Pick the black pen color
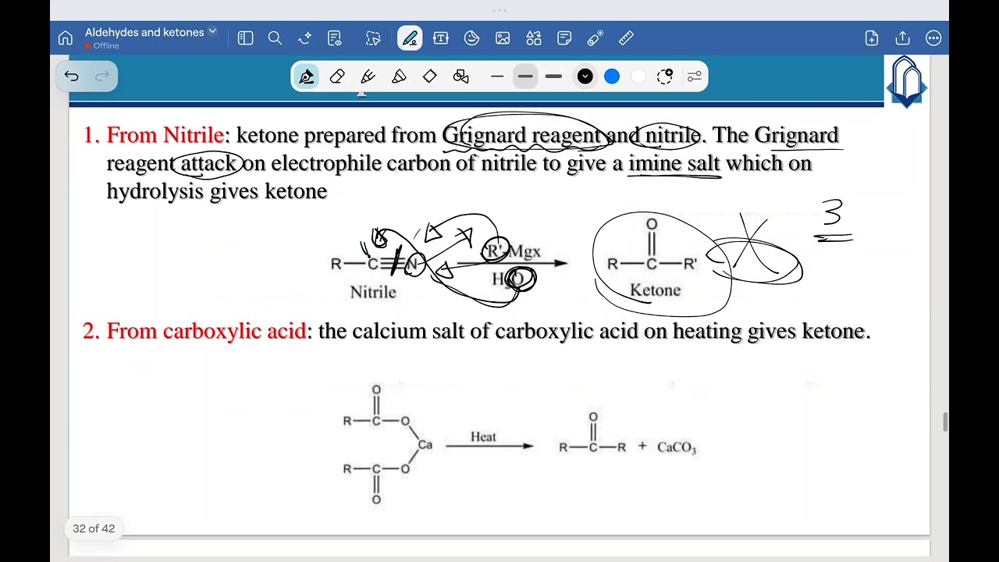Image resolution: width=999 pixels, height=562 pixels. click(585, 76)
